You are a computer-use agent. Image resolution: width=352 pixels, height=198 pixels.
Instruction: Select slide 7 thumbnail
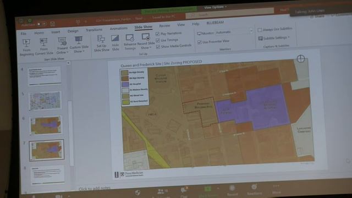click(46, 150)
